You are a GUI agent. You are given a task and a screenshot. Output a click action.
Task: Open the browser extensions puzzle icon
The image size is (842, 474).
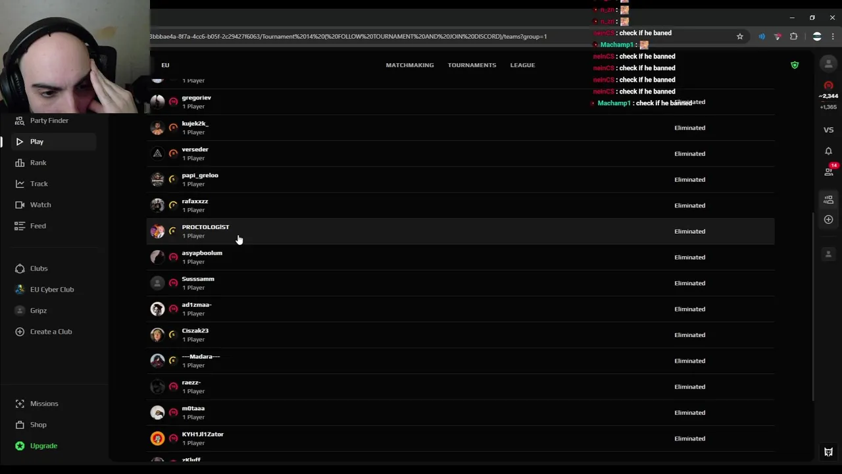793,37
